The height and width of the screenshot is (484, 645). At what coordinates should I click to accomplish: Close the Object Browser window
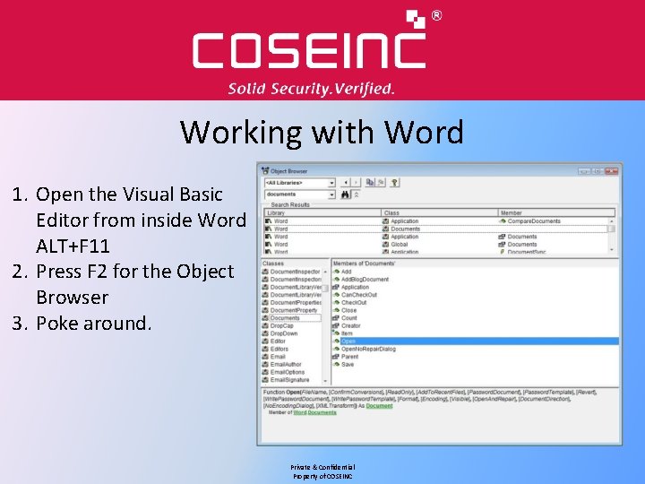(611, 171)
